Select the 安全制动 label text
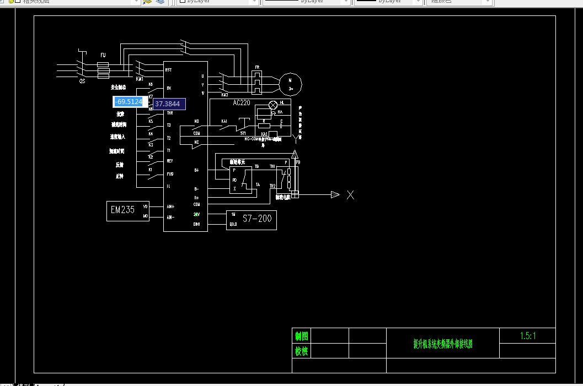Image resolution: width=583 pixels, height=386 pixels. (118, 87)
